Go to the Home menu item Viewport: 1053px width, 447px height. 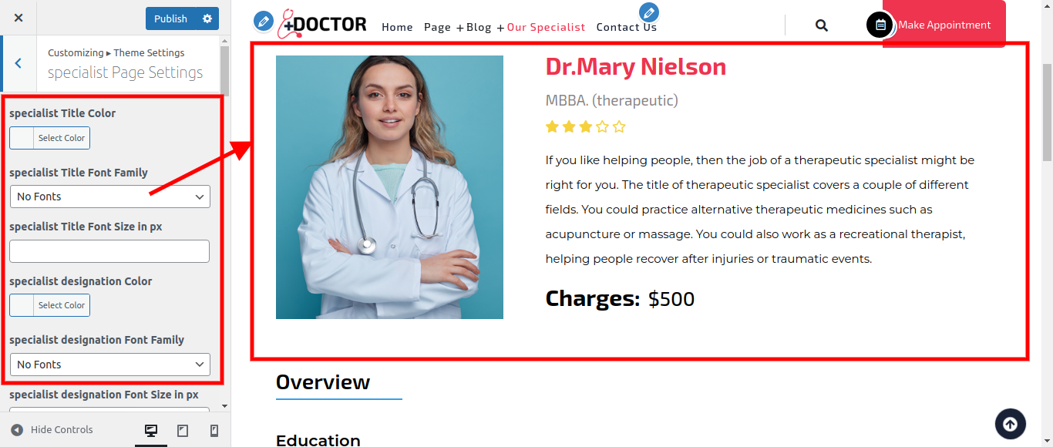point(397,27)
